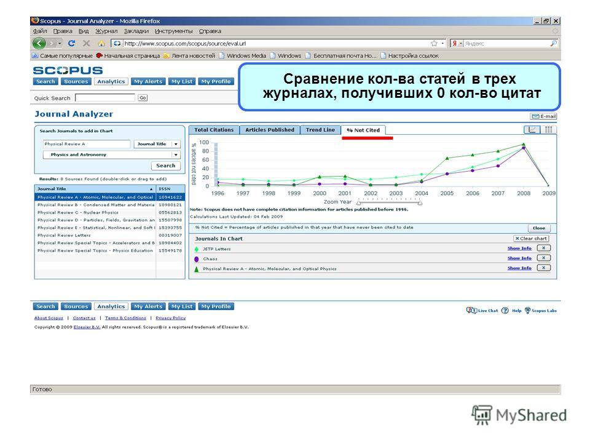The width and height of the screenshot is (590, 443).
Task: Open the top Sources navigation tab
Action: coord(76,81)
